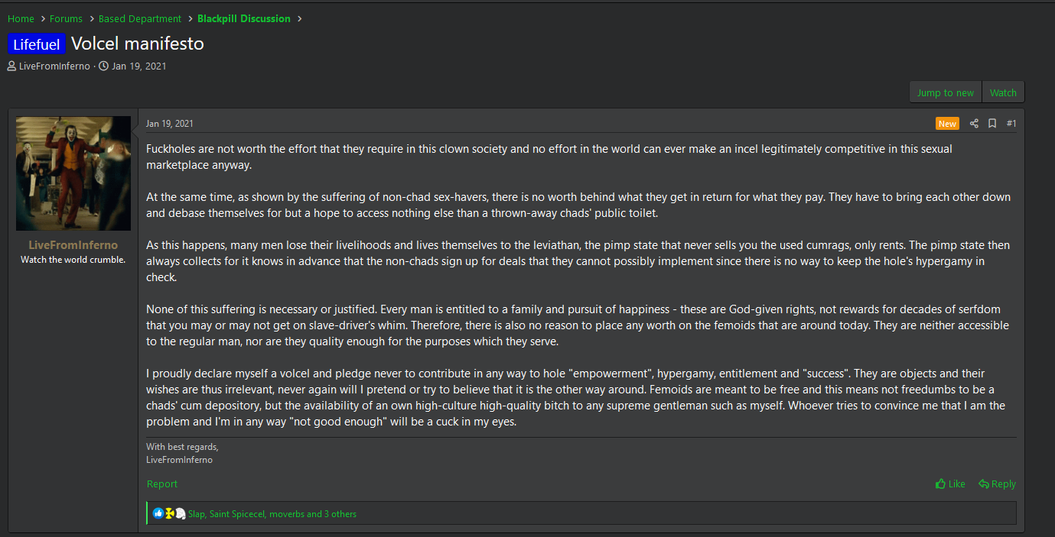Click the clock icon near Jan 19, 2021
1055x537 pixels.
tap(104, 66)
